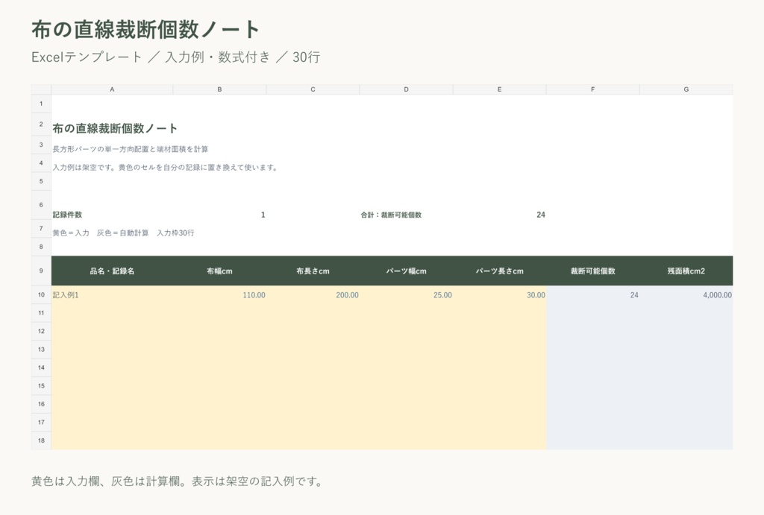This screenshot has height=515, width=764.
Task: Select row 8 header
Action: coord(42,247)
